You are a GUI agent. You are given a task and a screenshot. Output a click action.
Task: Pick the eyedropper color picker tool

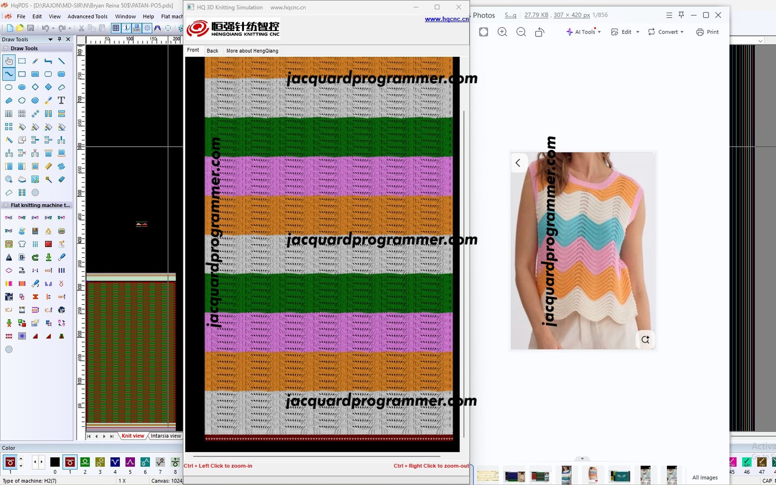(x=48, y=100)
